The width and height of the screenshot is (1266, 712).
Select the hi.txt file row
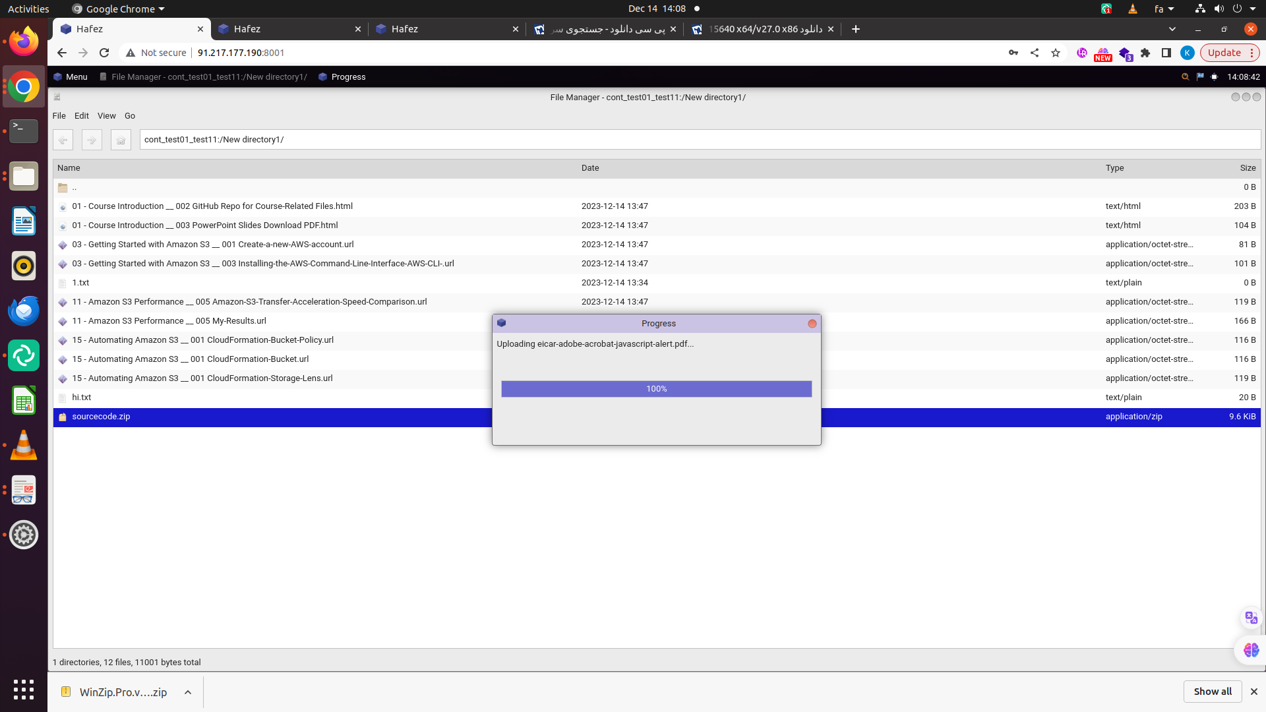point(82,398)
